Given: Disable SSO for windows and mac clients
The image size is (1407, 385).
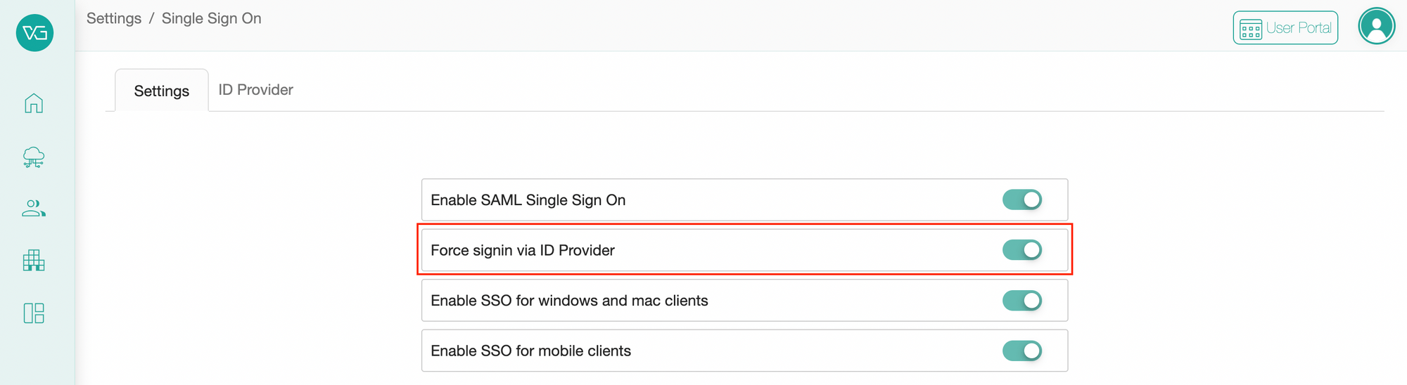Looking at the screenshot, I should tap(1022, 301).
